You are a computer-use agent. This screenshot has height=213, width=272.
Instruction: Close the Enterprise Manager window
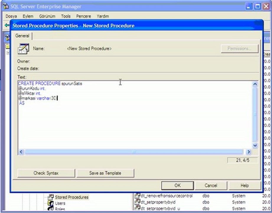[x=266, y=7]
